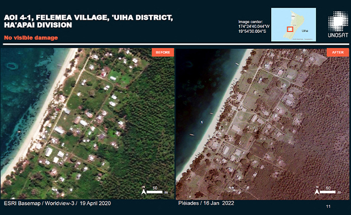The image size is (351, 215).
Task: Click the locator inset map thumbnail
Action: (x=293, y=24)
